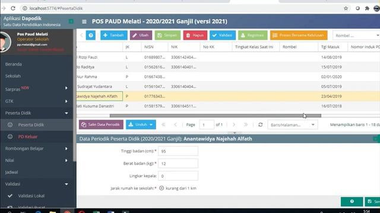Screen dimensions: 380x213
Task: Click the Peserta Didik smiley icon
Action: [10, 125]
